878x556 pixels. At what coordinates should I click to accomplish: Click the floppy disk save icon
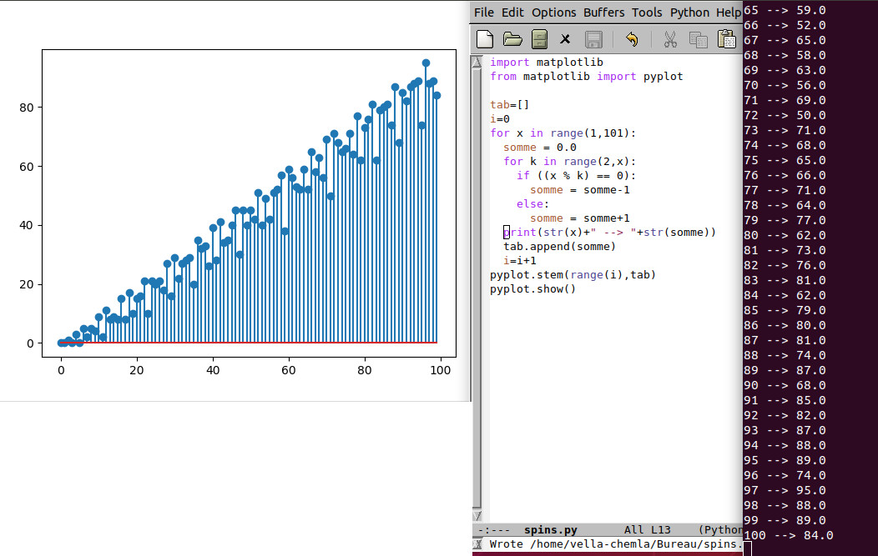593,39
